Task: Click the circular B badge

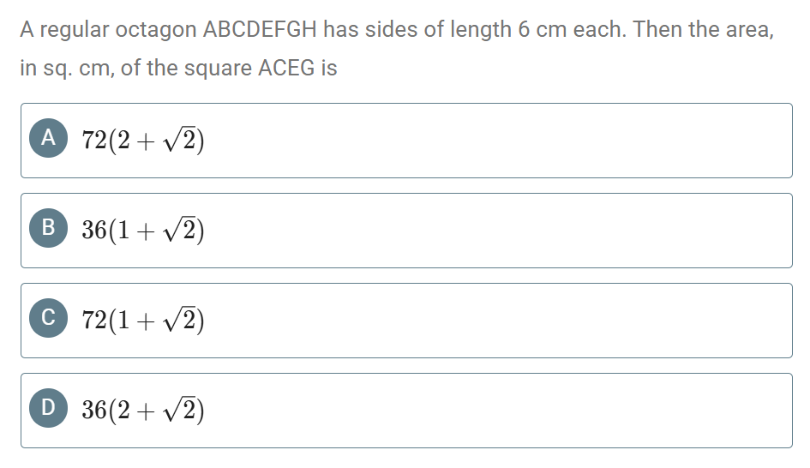Action: pos(48,228)
